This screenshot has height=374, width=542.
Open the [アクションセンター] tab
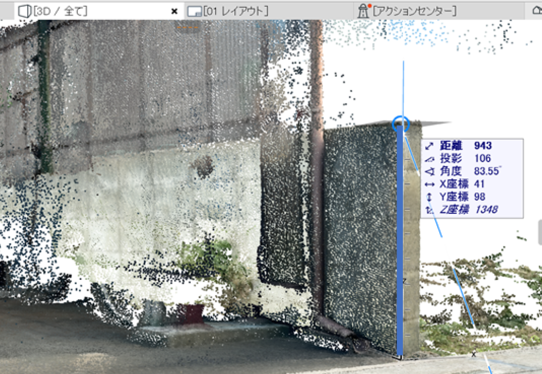pyautogui.click(x=414, y=11)
